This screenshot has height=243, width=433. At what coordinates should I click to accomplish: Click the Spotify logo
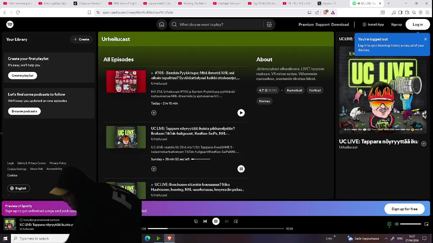point(10,25)
